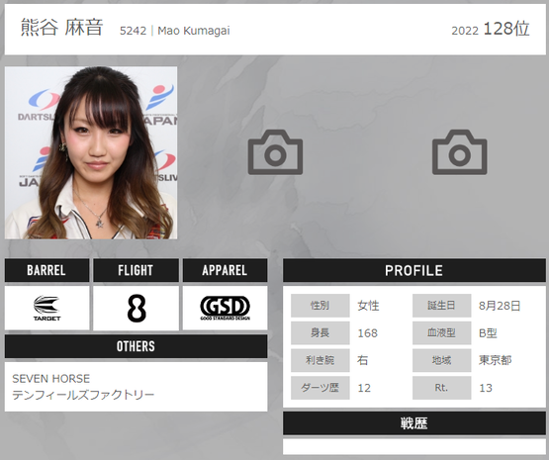Click the 戦歴 section header
This screenshot has height=460, width=549.
tap(414, 423)
